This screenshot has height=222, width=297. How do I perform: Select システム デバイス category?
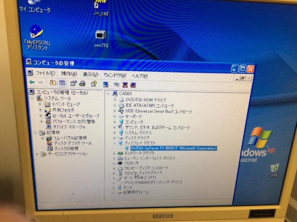(138, 133)
